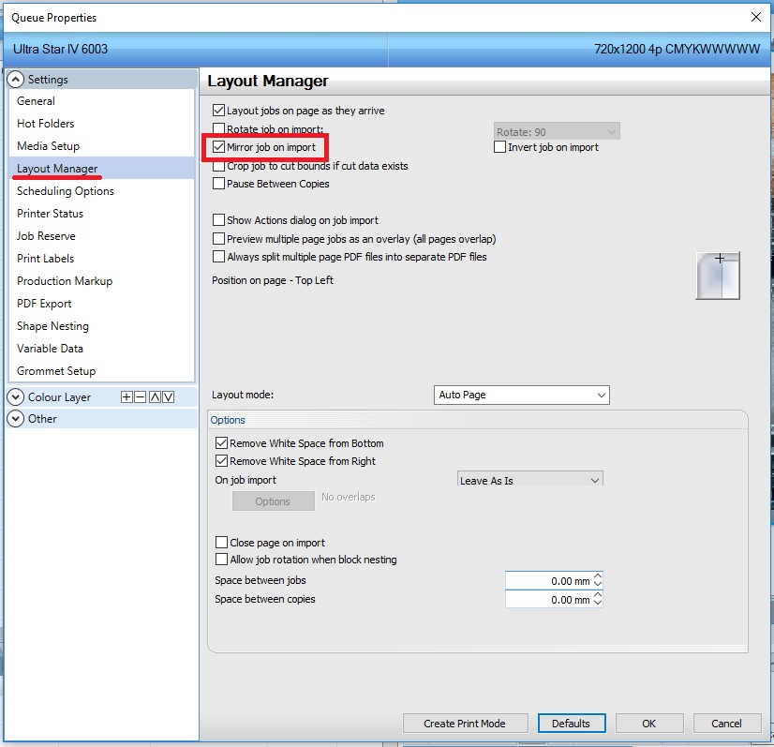Click the minus icon beside Colour Layer
The width and height of the screenshot is (774, 747).
point(141,397)
